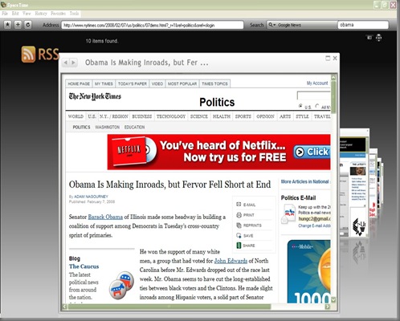Close the Obama article page panel
This screenshot has width=400, height=321.
tap(335, 58)
